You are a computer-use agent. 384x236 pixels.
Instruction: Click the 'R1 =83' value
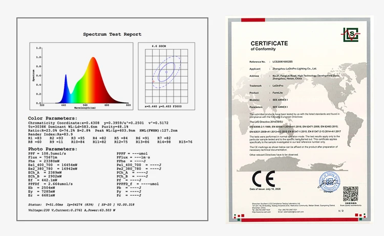pyautogui.click(x=34, y=138)
